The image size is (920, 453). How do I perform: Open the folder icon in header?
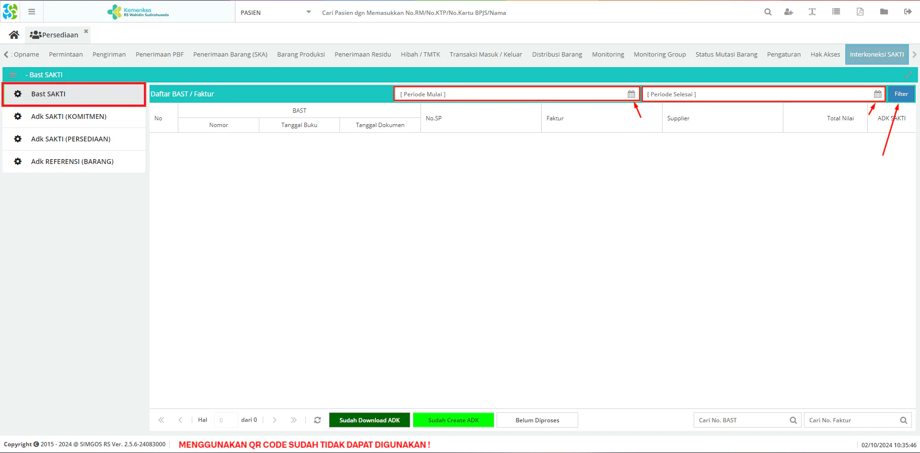(x=884, y=12)
